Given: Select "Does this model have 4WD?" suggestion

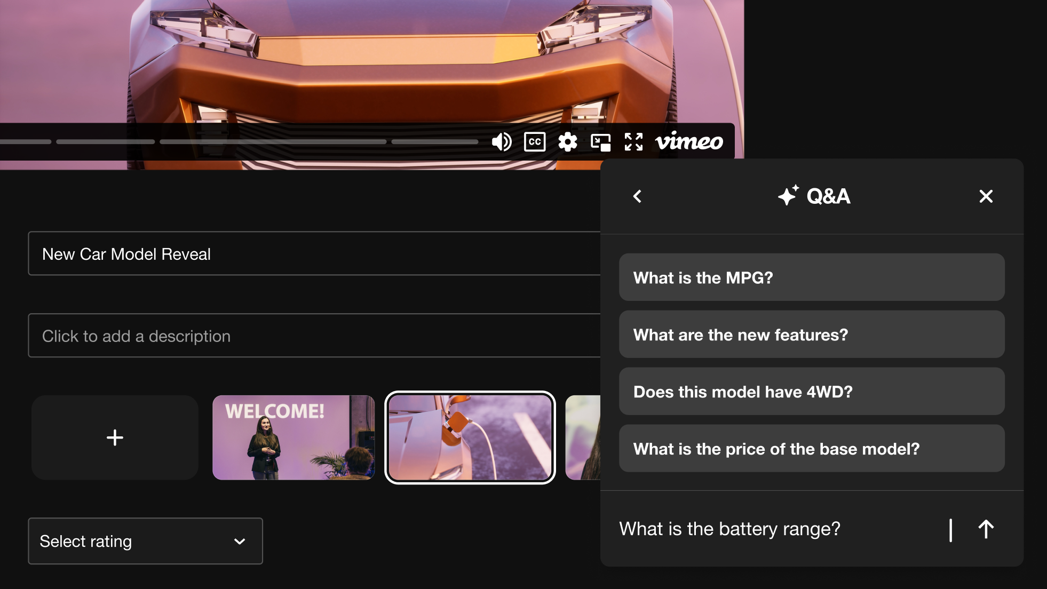Looking at the screenshot, I should point(811,392).
